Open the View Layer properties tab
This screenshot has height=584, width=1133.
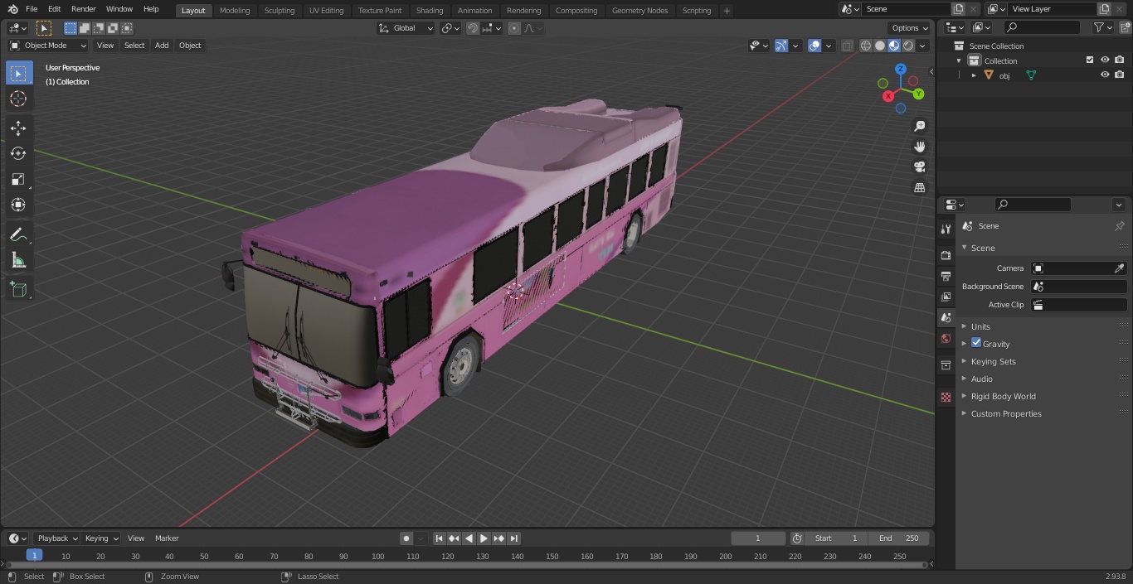click(x=946, y=297)
